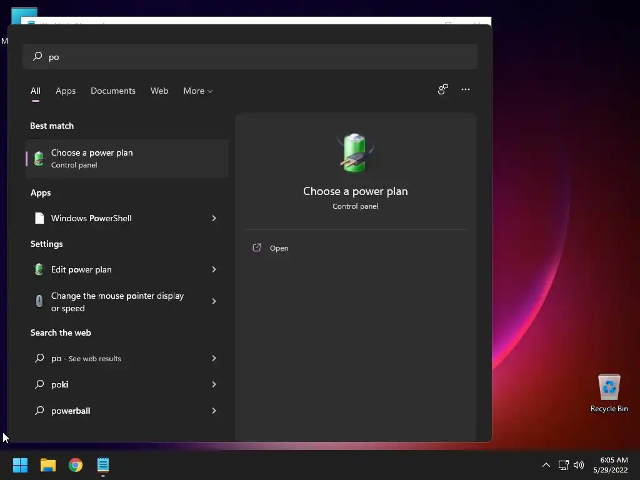Click 'Choose a power plan' preview title
This screenshot has height=480, width=640.
pos(356,191)
